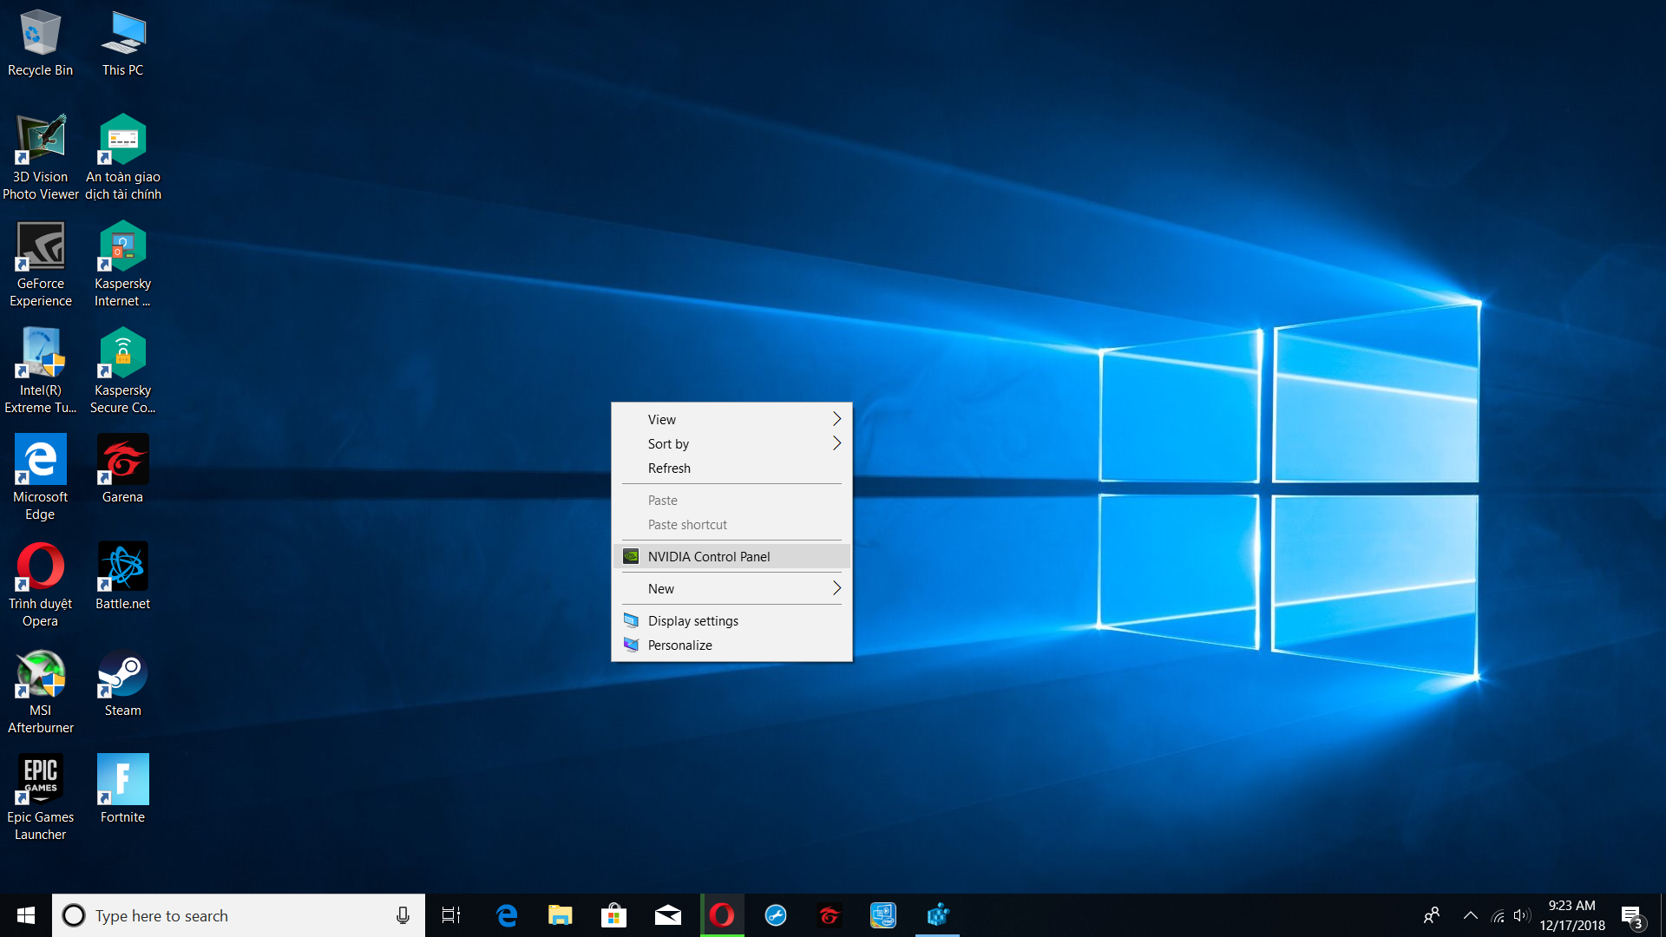
Task: Click the taskbar clock showing 9:23 AM
Action: coord(1572,915)
